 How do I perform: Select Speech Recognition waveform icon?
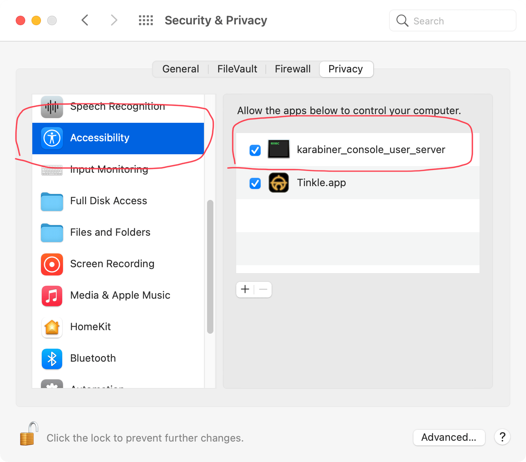point(52,107)
